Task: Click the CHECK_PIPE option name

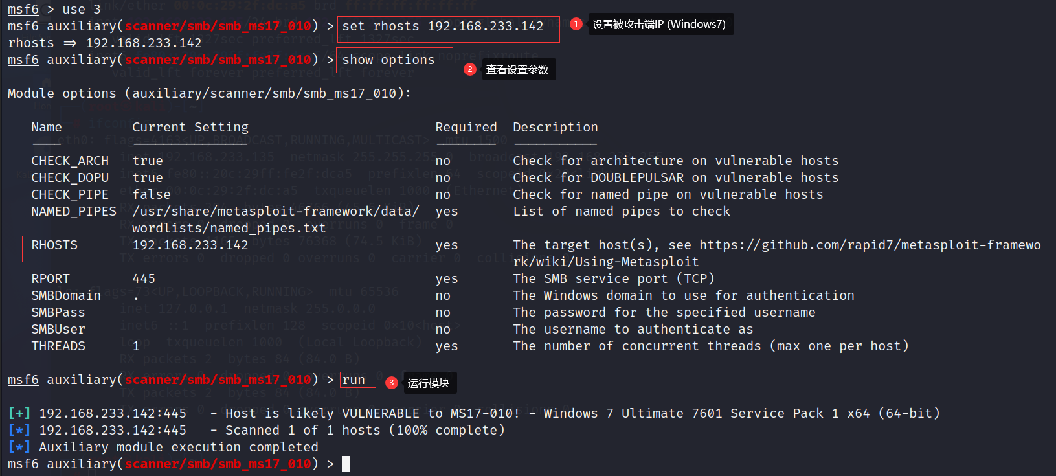Action: click(70, 195)
